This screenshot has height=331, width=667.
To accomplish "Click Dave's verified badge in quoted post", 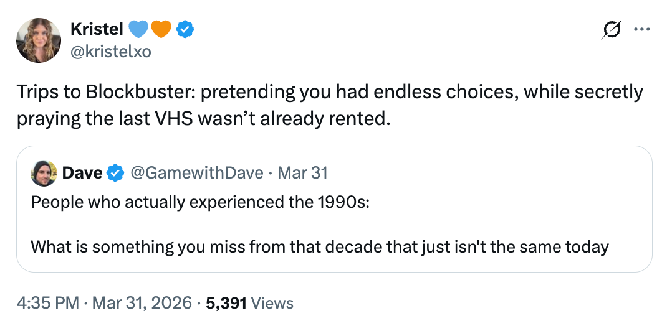I will [115, 172].
